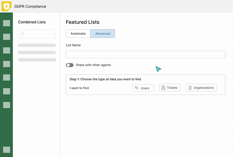Screen dimensions: 233x157
Task: Open the seventh sidebar square icon
Action: [x=6, y=105]
